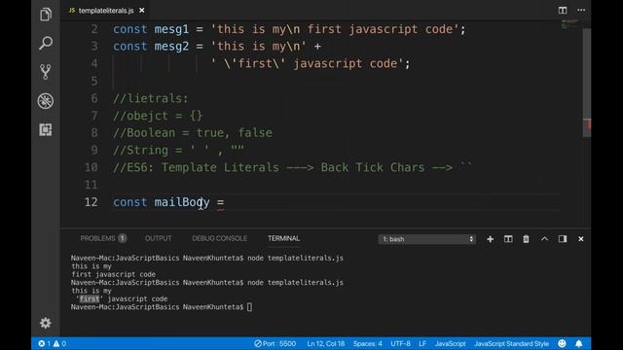The image size is (623, 350).
Task: Click line number 6 in gutter
Action: tap(94, 98)
